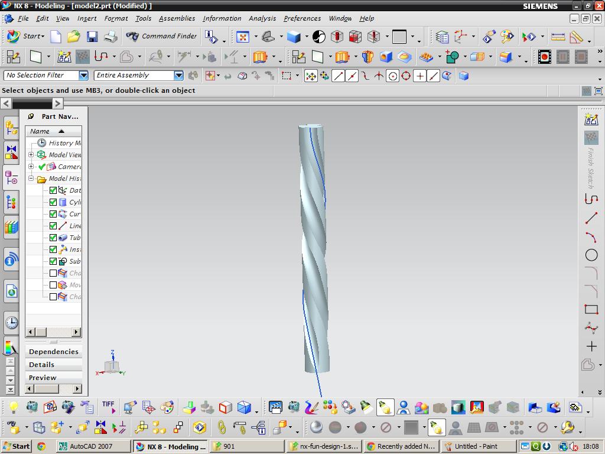Open the History clock sidebar tab
Image resolution: width=605 pixels, height=454 pixels.
[x=11, y=323]
